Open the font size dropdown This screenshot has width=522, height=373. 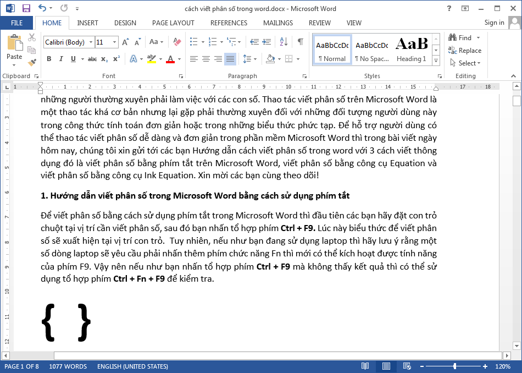[x=114, y=42]
